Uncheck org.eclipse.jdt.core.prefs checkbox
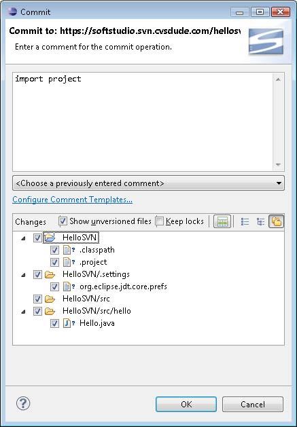297x427 pixels. tap(54, 286)
